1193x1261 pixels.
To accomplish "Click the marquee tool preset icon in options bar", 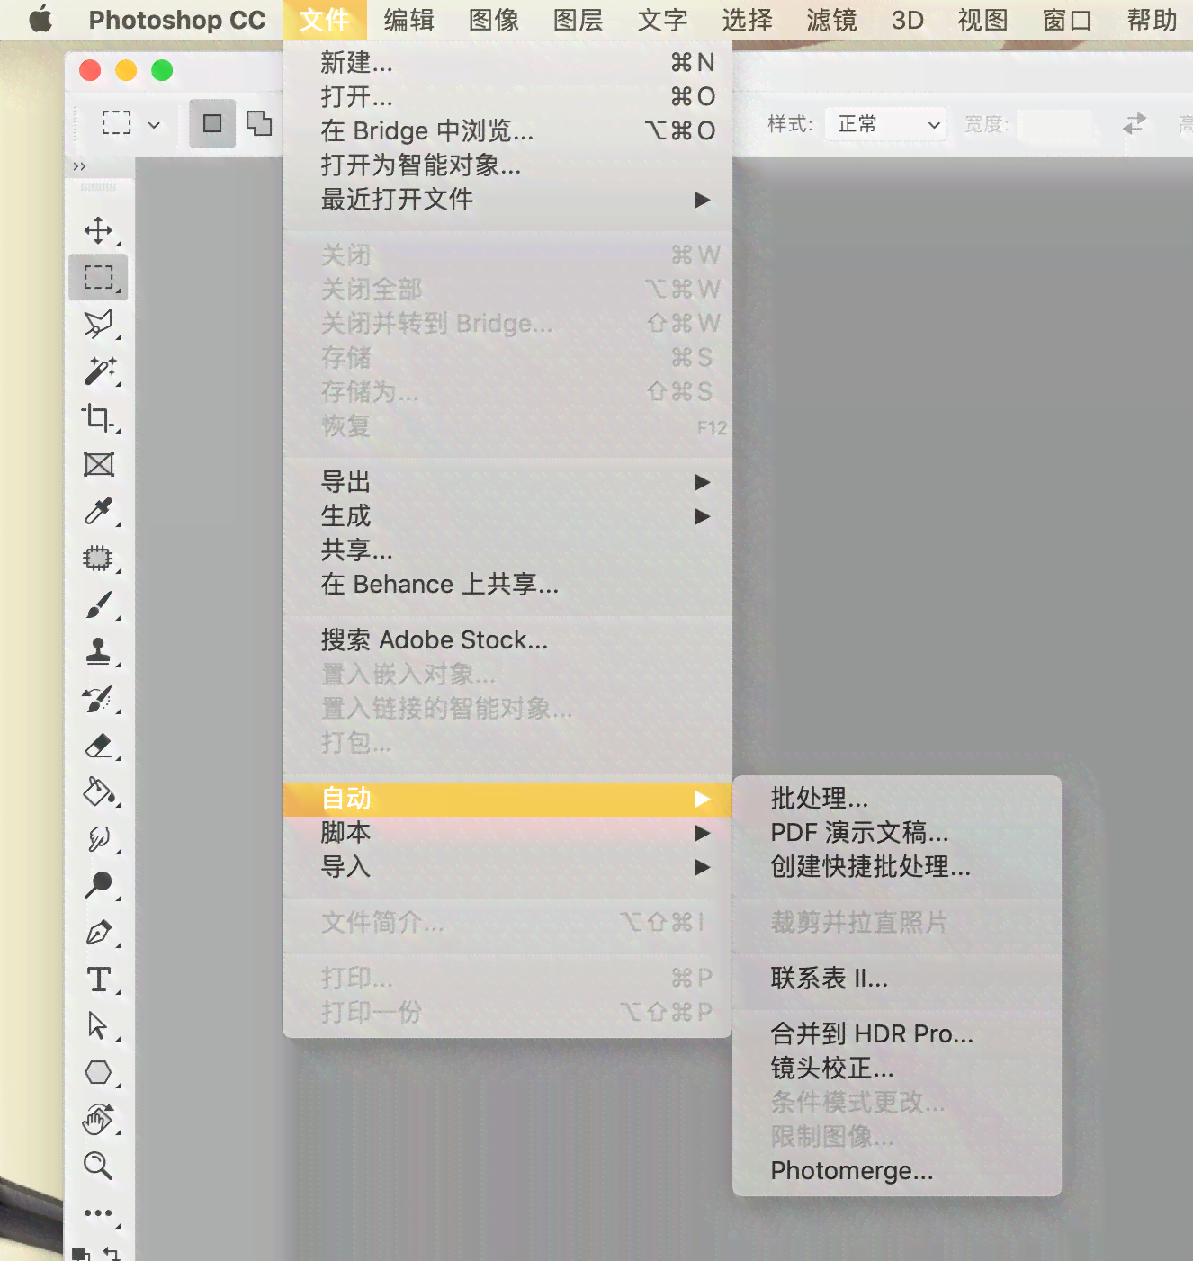I will pos(116,123).
